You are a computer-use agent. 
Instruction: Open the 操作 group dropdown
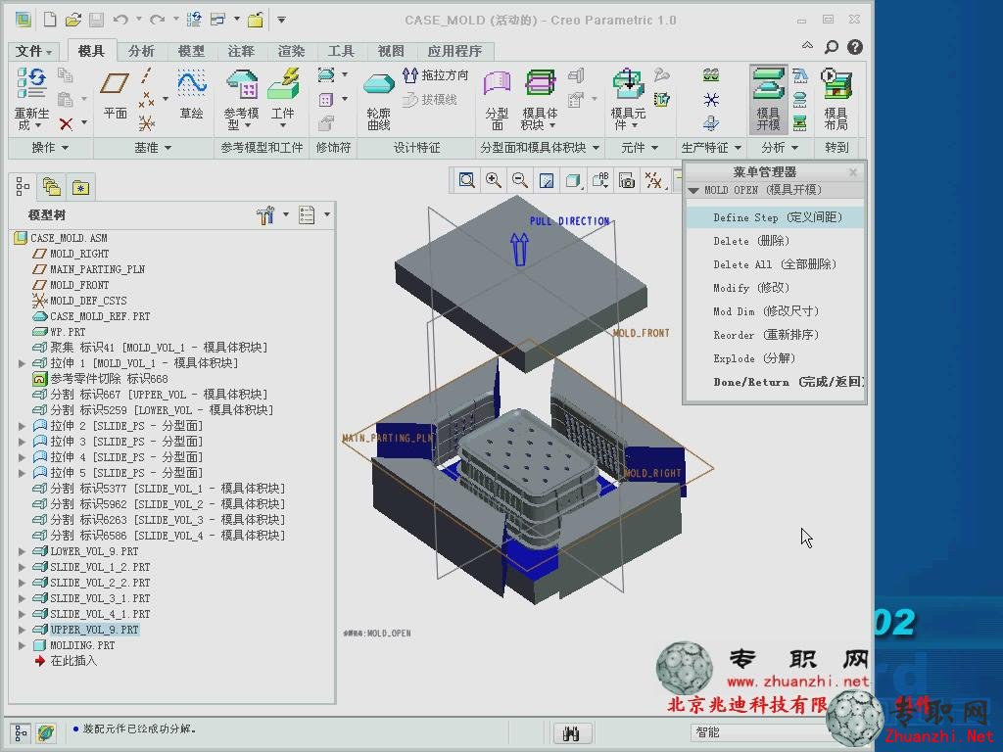tap(50, 148)
